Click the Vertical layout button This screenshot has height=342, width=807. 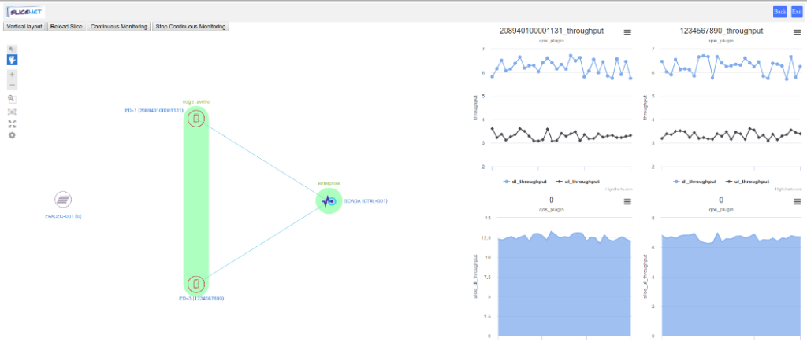[x=24, y=26]
